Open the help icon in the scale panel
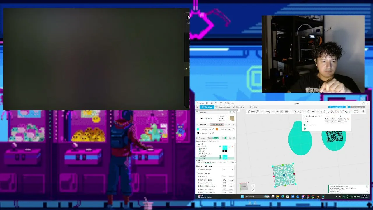Viewport: 373px width, 210px height. (305, 129)
